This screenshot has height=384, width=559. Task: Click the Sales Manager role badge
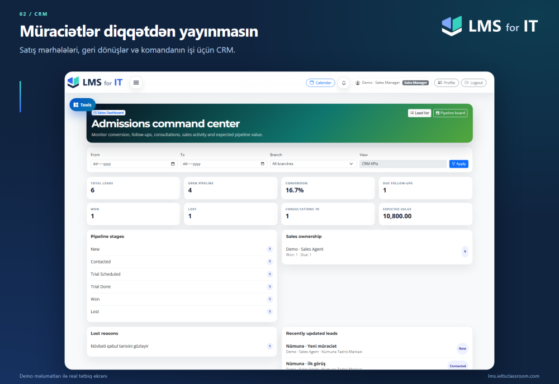click(x=415, y=83)
